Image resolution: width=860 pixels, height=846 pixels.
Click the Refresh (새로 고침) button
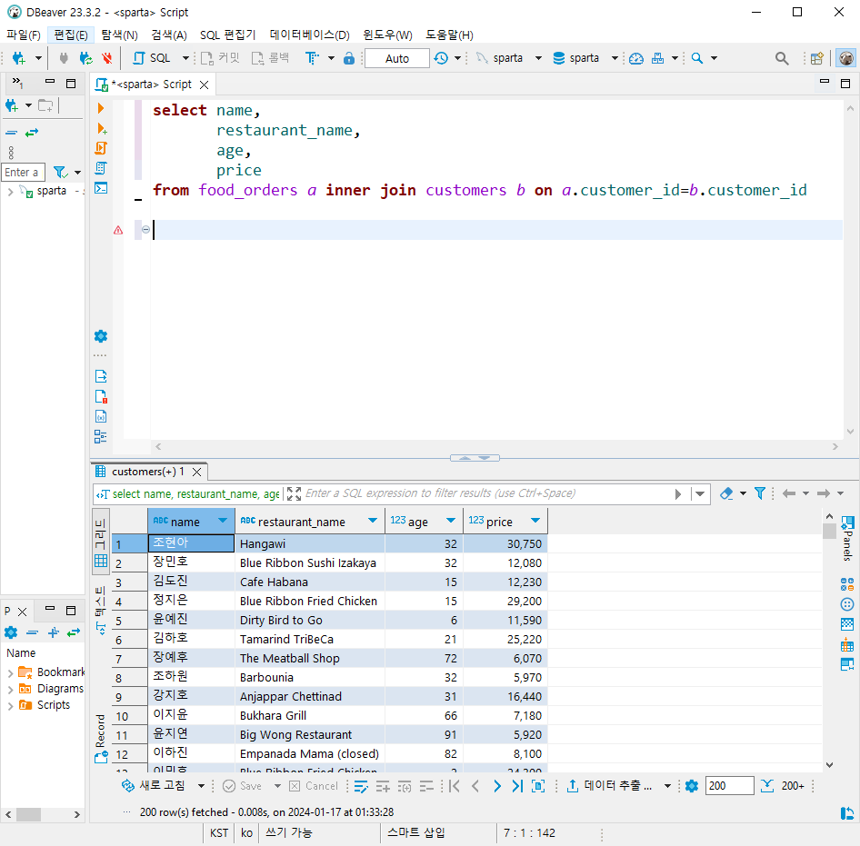click(x=153, y=786)
